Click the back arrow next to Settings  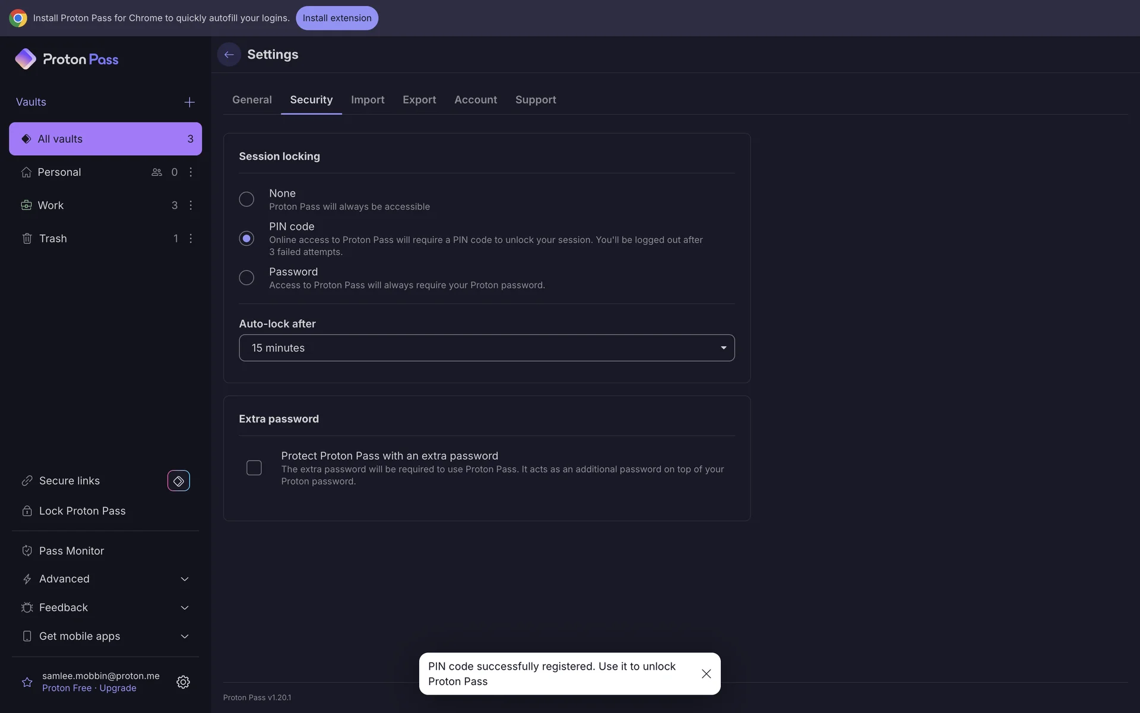tap(229, 55)
